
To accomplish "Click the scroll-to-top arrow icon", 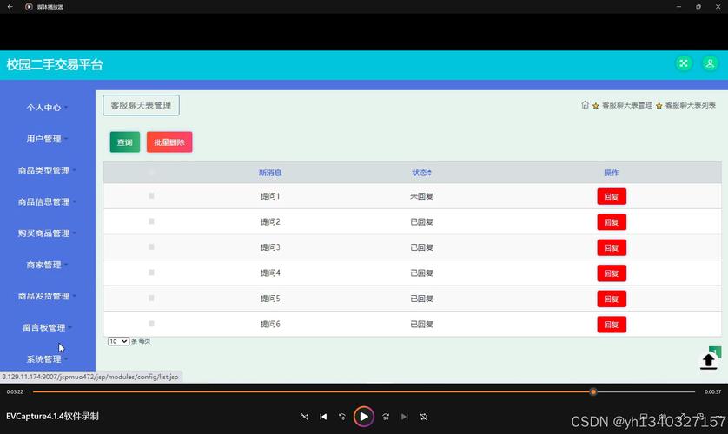I will click(x=708, y=361).
